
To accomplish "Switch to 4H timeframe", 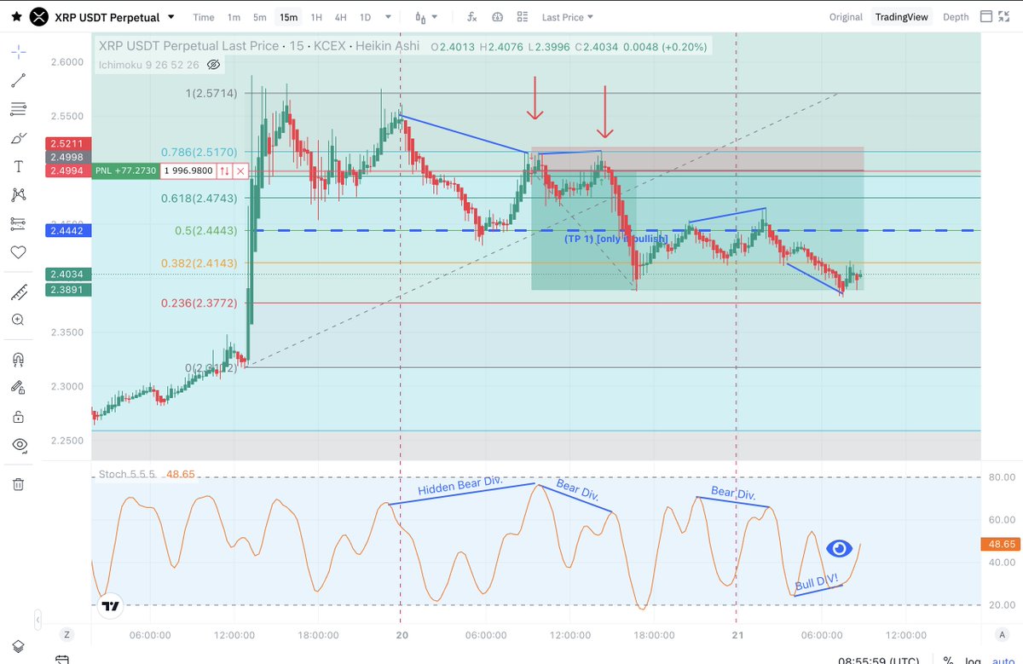I will point(340,17).
